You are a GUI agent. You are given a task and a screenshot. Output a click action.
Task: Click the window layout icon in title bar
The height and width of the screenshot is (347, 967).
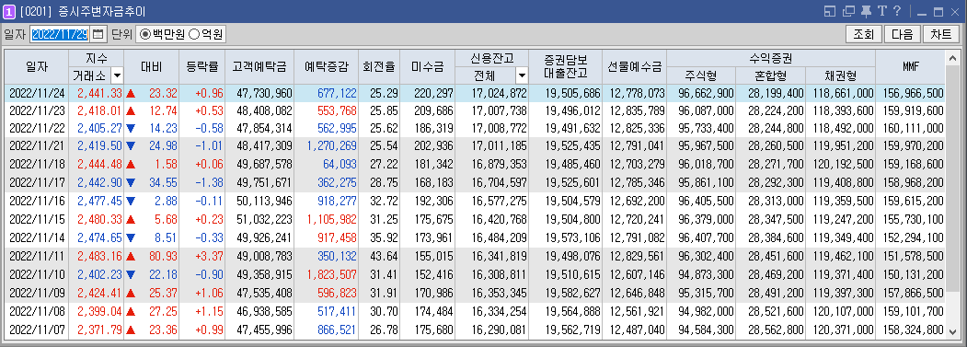[830, 11]
